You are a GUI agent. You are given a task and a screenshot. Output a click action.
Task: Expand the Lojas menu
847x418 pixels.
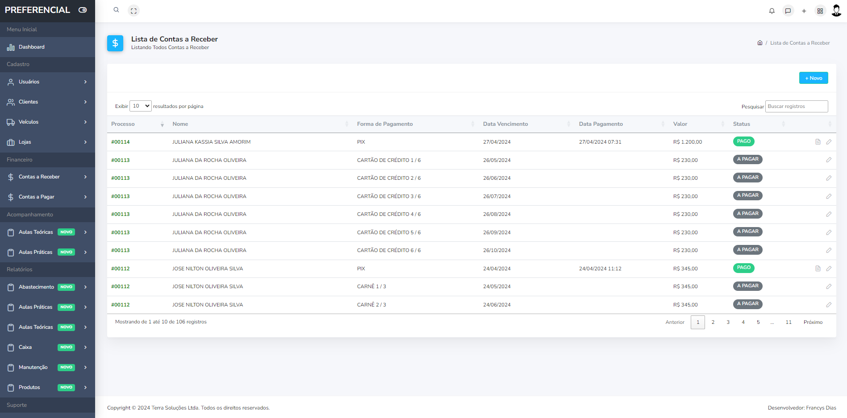coord(47,142)
